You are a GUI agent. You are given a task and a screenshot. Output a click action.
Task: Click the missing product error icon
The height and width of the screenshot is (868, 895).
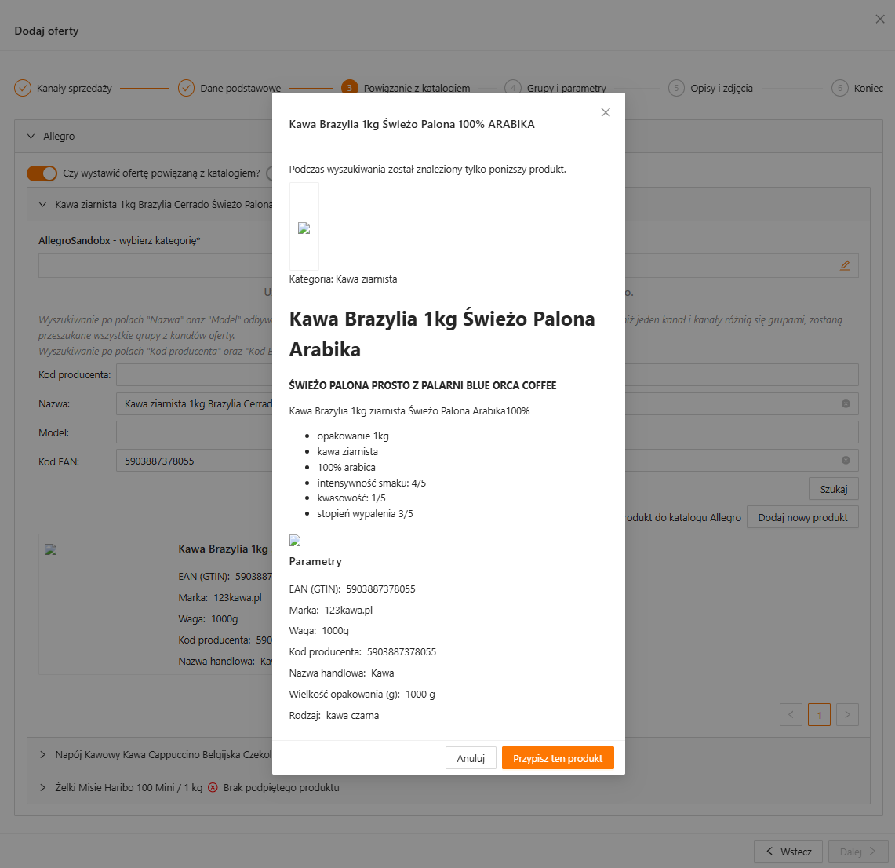click(213, 787)
